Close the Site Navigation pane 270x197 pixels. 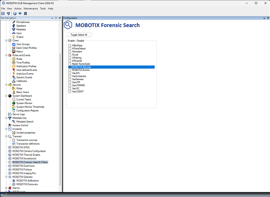pos(60,18)
